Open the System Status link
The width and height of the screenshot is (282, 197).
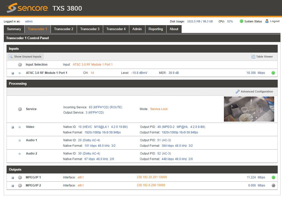point(253,21)
